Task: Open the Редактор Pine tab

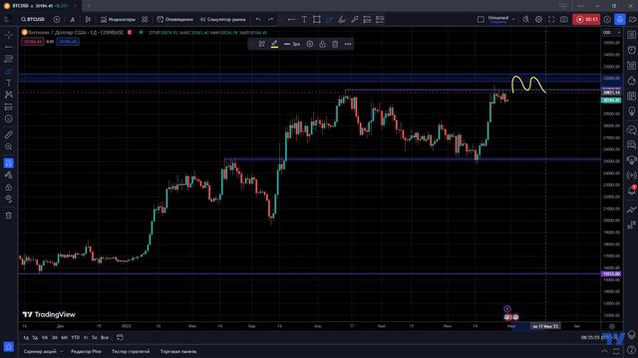Action: [x=86, y=351]
